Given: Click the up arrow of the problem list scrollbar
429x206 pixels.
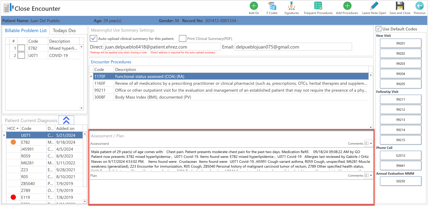Looking at the screenshot, I should point(81,47).
